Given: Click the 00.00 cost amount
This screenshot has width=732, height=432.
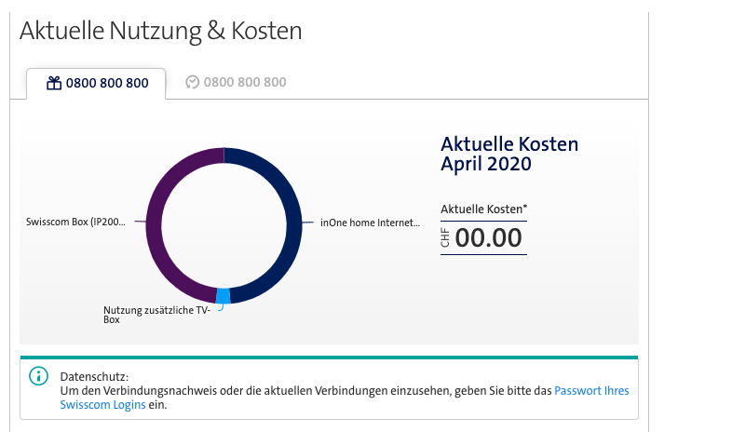Looking at the screenshot, I should pos(489,238).
